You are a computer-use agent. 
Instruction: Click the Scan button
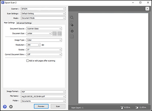tap(58, 106)
